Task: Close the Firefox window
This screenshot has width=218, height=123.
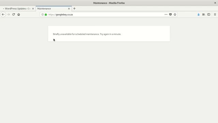Action: [215, 3]
